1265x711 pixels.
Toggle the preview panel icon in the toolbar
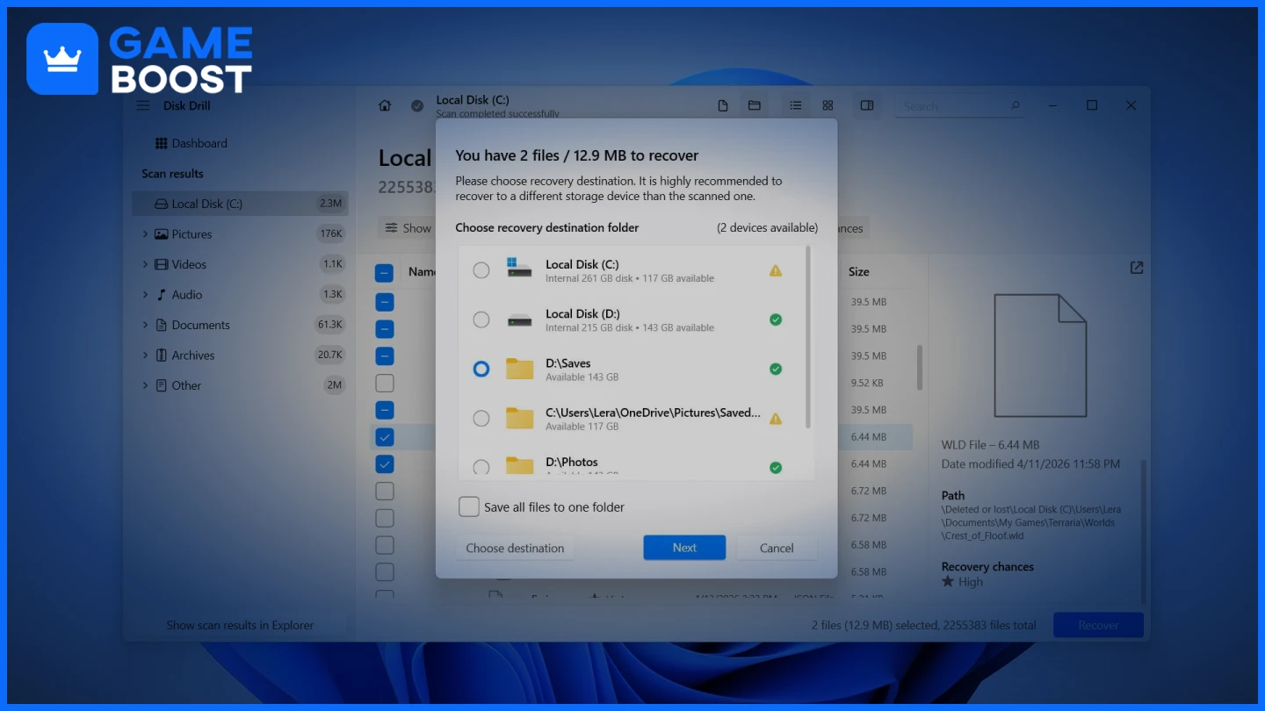(867, 105)
